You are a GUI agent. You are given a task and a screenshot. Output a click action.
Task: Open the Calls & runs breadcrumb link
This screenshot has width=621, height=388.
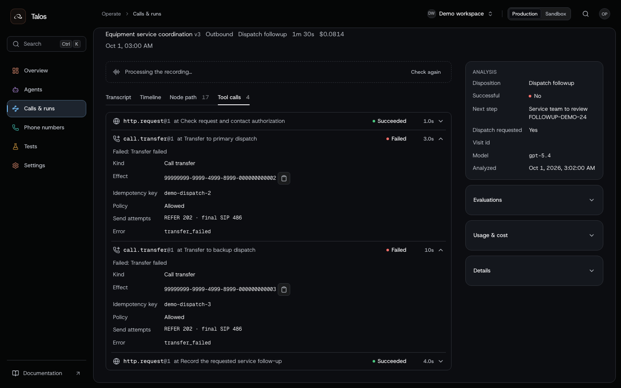tap(147, 14)
